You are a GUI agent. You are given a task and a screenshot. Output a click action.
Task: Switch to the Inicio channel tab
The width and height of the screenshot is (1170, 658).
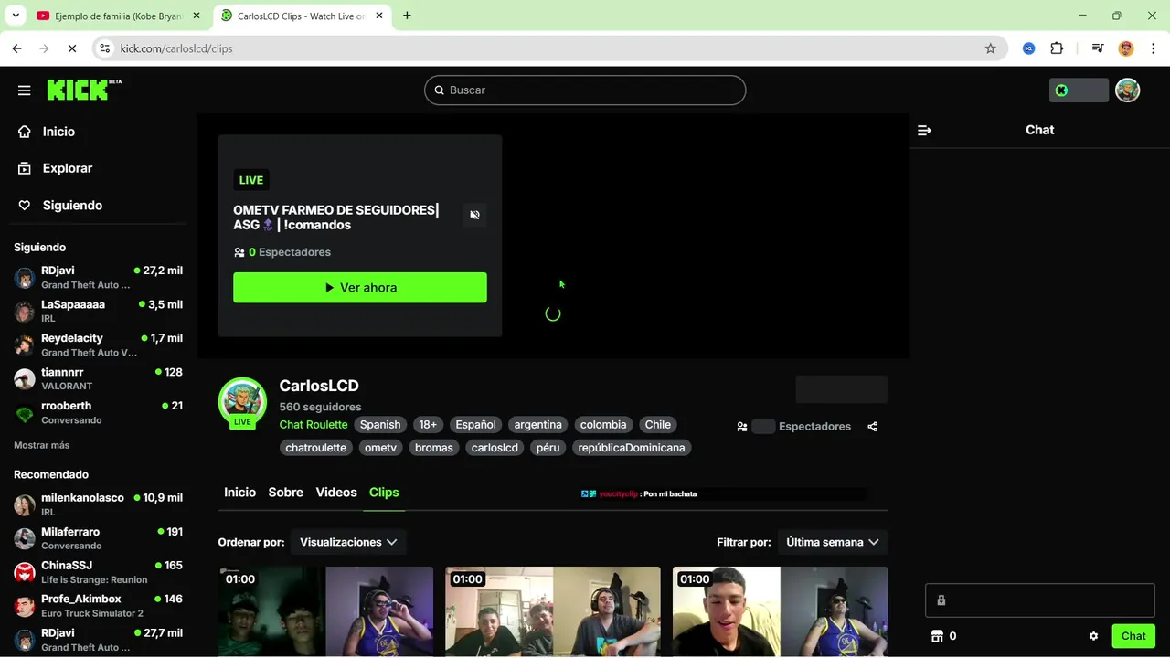pos(240,493)
